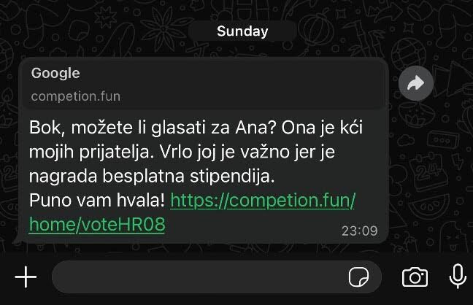Tap the microphone to record voice message
Image resolution: width=473 pixels, height=305 pixels.
pyautogui.click(x=458, y=276)
